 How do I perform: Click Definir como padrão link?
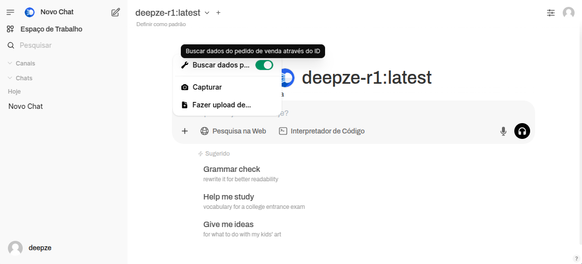[x=161, y=24]
